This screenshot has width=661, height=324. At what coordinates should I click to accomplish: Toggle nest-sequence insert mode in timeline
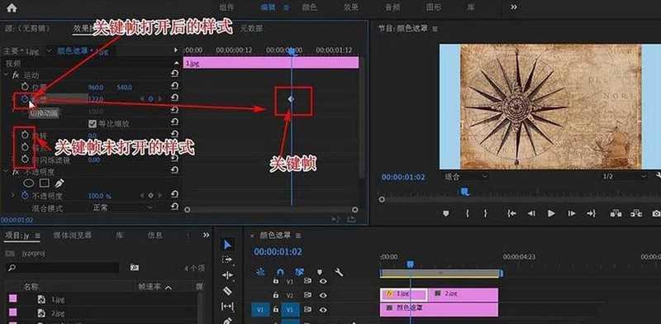(x=261, y=272)
